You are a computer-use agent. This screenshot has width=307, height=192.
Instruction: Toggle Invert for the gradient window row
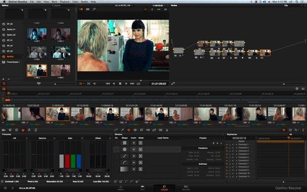(x=134, y=169)
